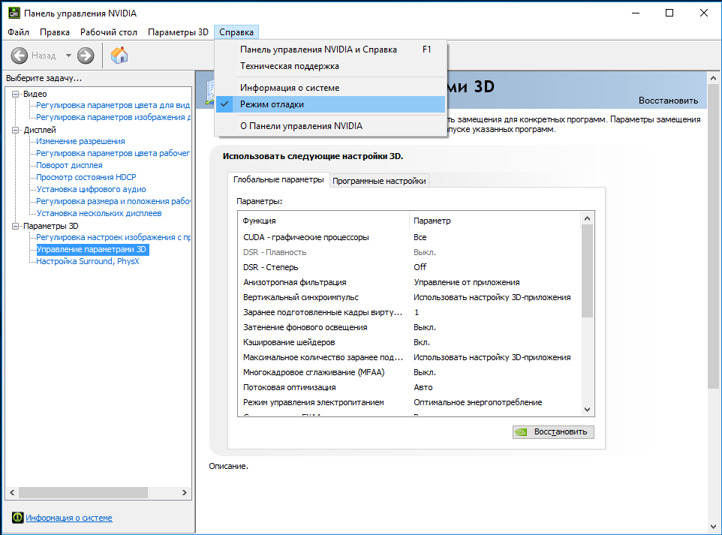722x535 pixels.
Task: Click the NVIDIA Control Panel title bar icon
Action: (14, 13)
